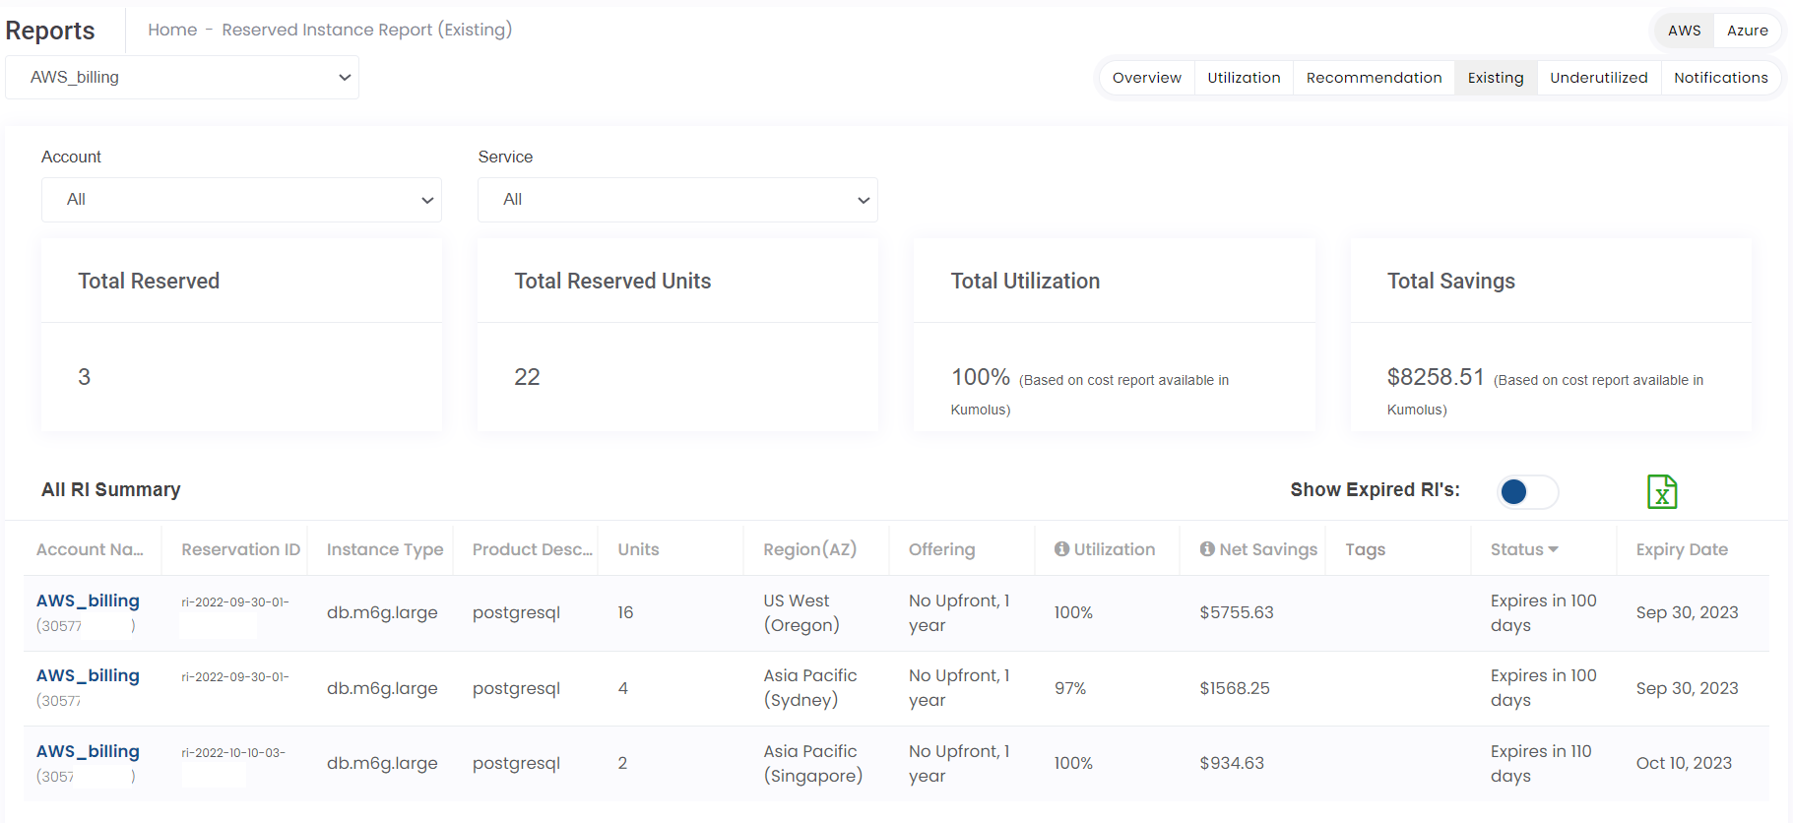Select the Utilization tab
This screenshot has height=823, width=1793.
tap(1244, 78)
